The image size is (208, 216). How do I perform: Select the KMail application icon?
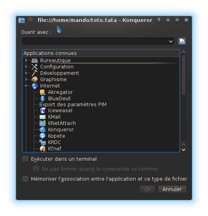43,117
